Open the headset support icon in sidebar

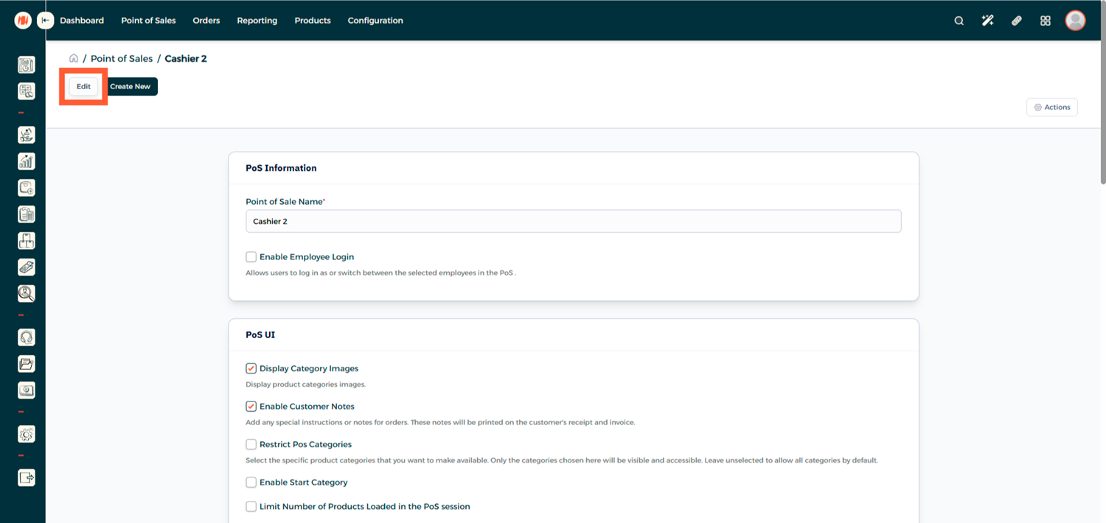(x=27, y=337)
